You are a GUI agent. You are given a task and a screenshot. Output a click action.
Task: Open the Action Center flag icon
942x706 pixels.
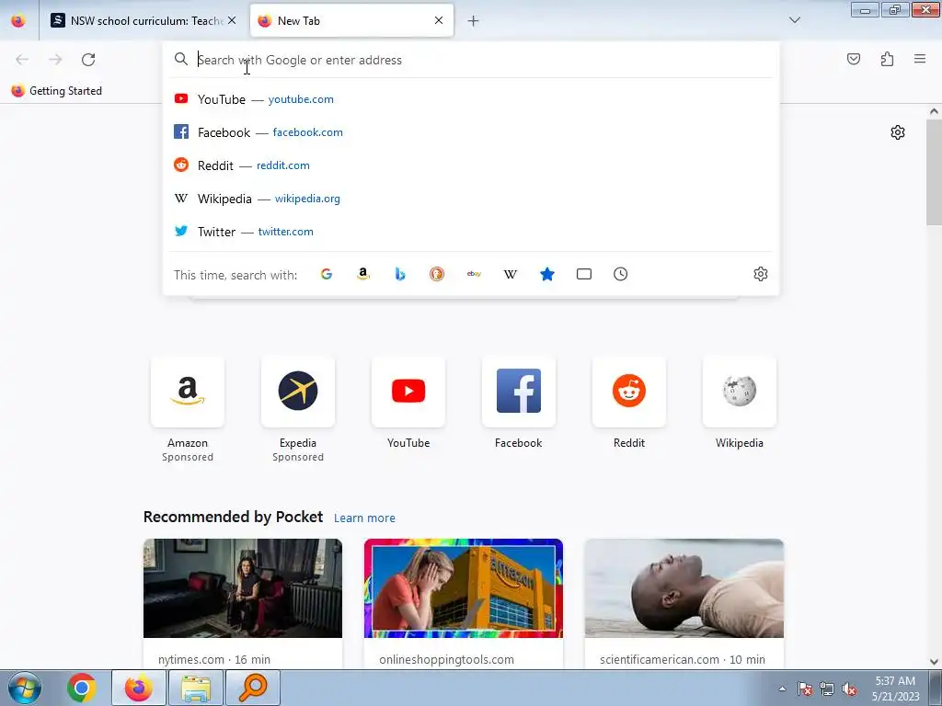coord(804,689)
